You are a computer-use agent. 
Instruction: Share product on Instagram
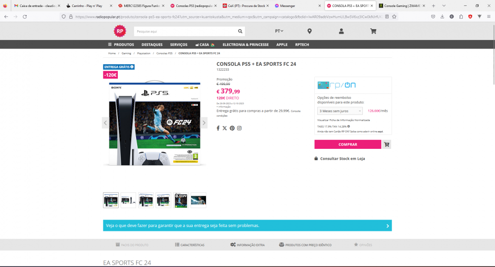pyautogui.click(x=239, y=128)
